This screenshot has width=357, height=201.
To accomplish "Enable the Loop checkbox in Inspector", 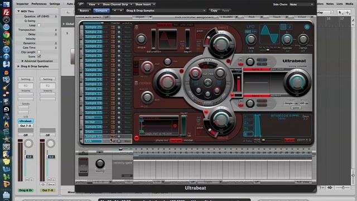I will click(x=39, y=25).
